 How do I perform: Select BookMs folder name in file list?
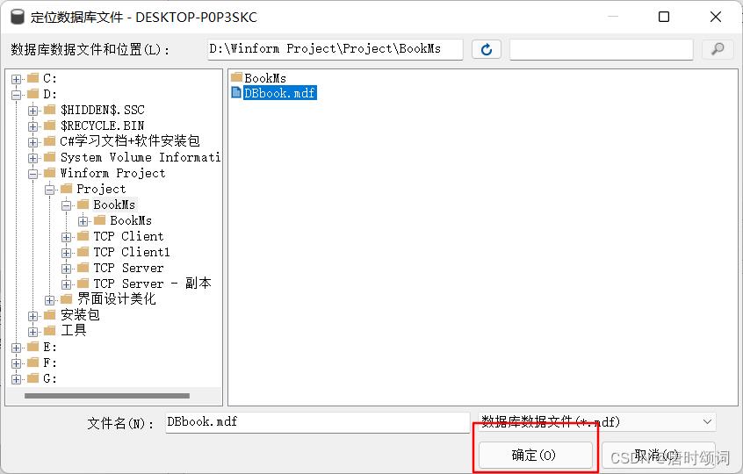point(265,77)
